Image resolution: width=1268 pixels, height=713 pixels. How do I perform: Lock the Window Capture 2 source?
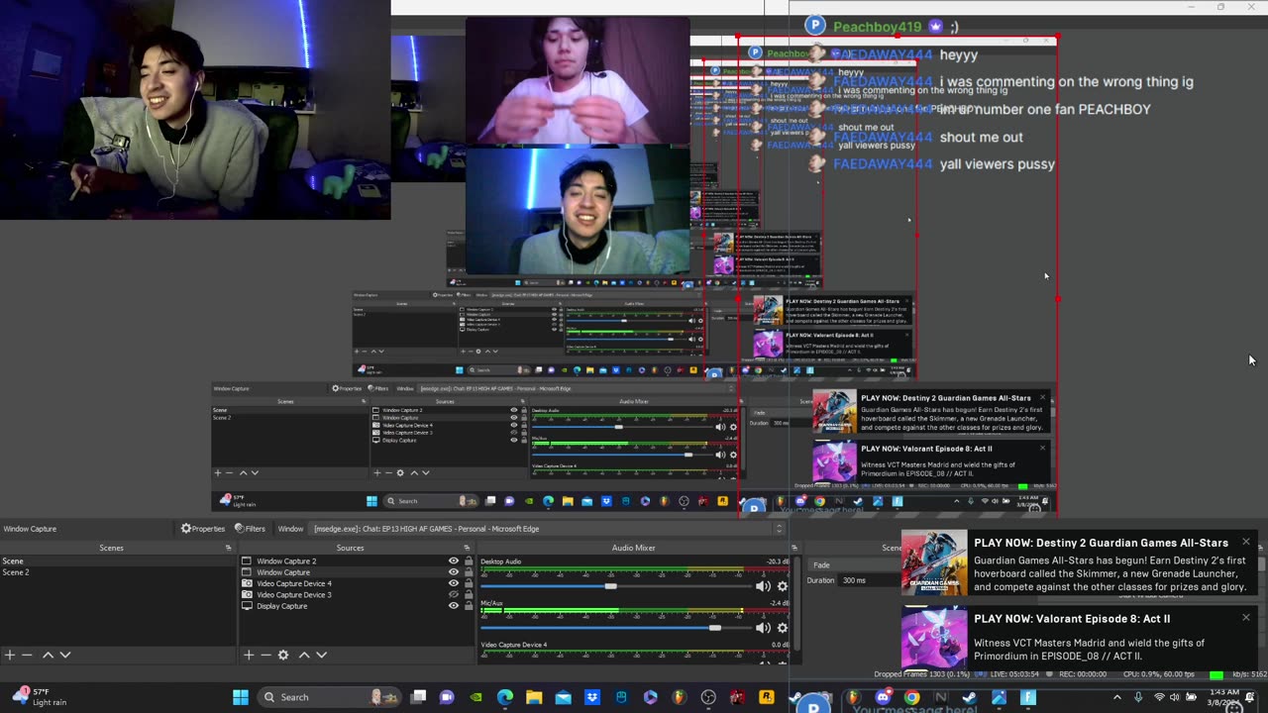(468, 561)
